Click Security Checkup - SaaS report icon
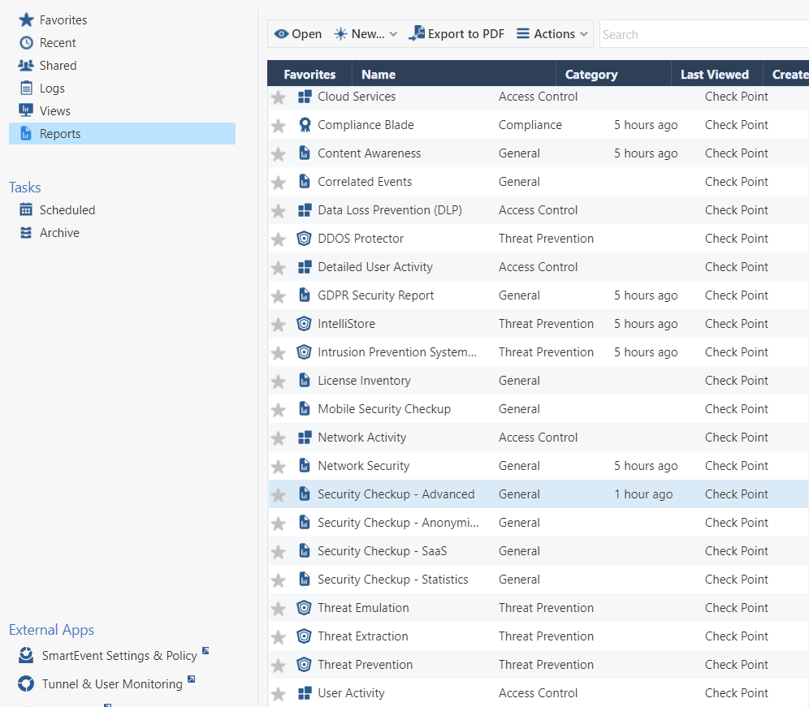 point(305,551)
